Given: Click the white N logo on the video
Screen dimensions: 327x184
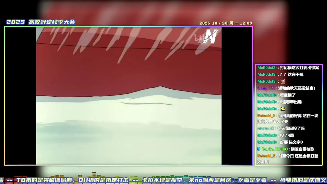Looking at the screenshot, I should (x=210, y=37).
